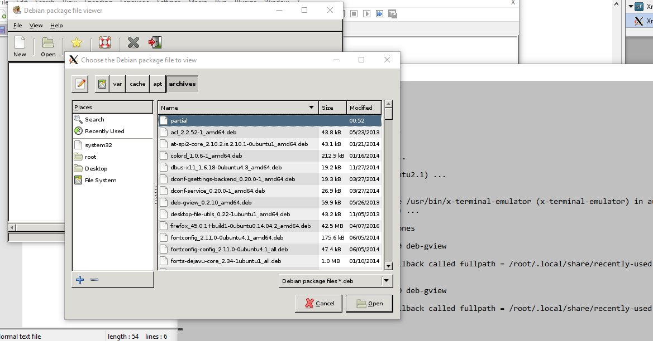This screenshot has height=341, width=653.
Task: Click the Cancel button
Action: point(318,303)
